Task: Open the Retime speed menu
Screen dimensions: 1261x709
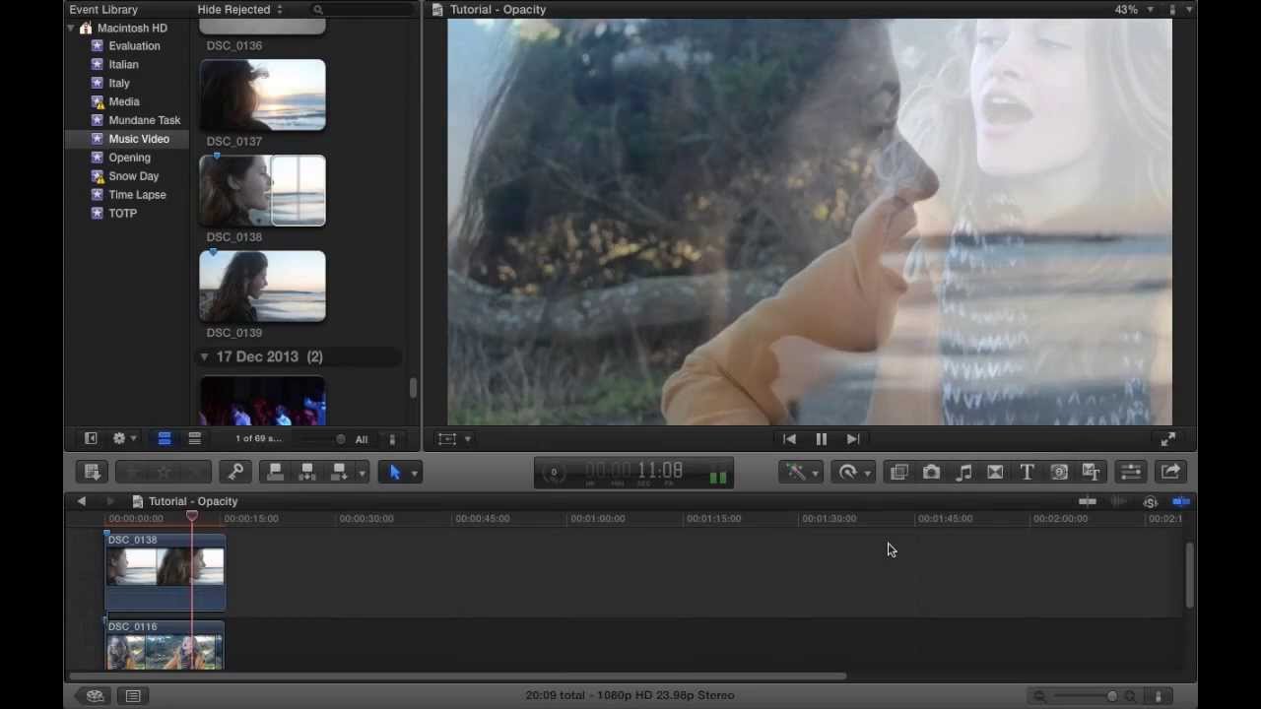Action: 854,473
